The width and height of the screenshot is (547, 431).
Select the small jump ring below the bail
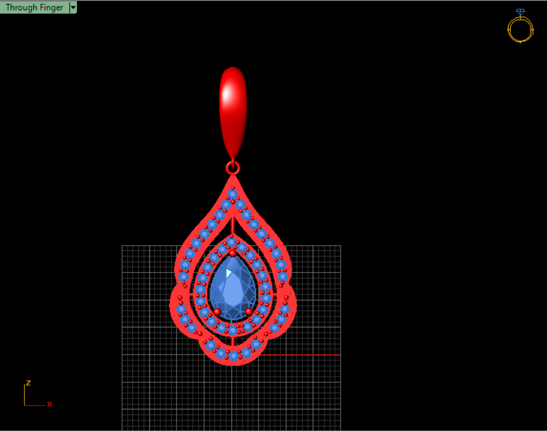[232, 168]
